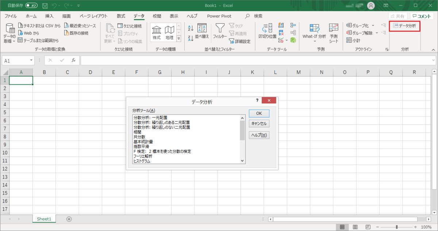Image resolution: width=438 pixels, height=231 pixels.
Task: Add a new sheet with plus icon
Action: point(69,219)
